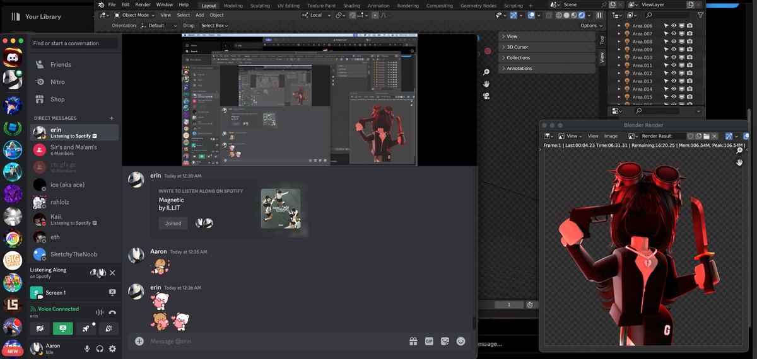Hide Area.008 with its eye icon

tap(674, 42)
